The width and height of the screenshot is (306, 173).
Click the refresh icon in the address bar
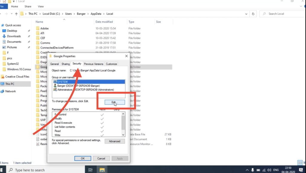click(x=253, y=14)
